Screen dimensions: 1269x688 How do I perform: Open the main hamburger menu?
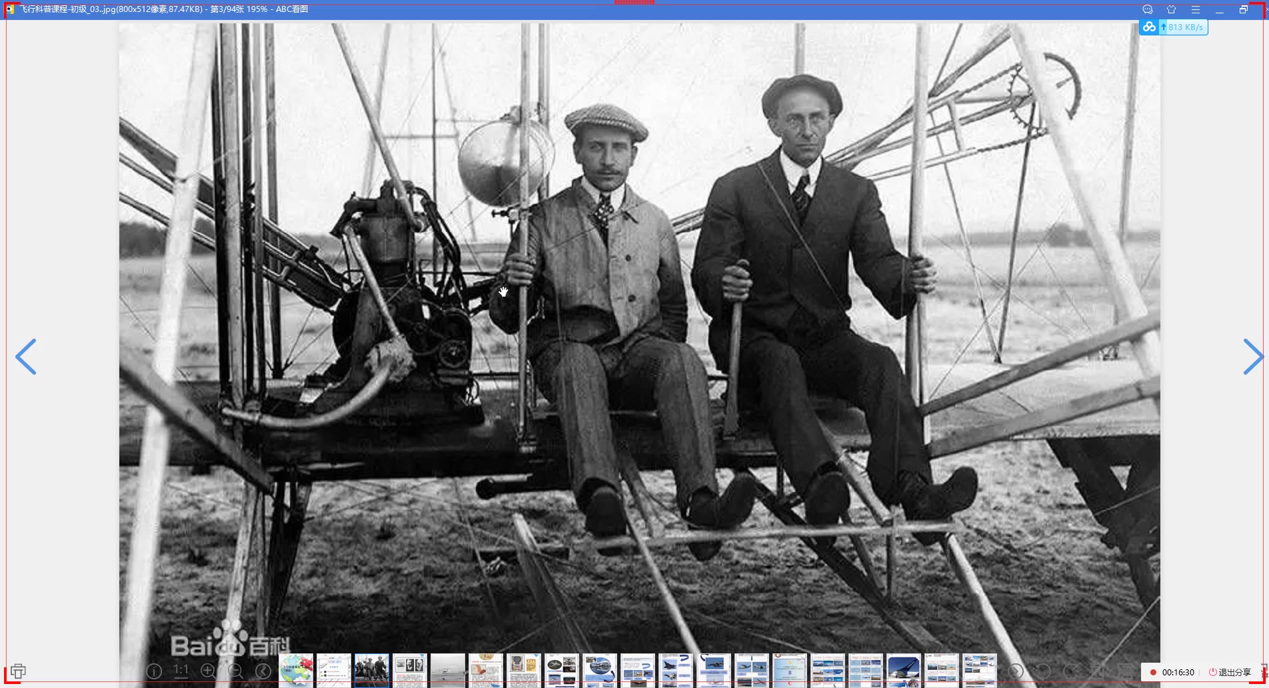1195,9
